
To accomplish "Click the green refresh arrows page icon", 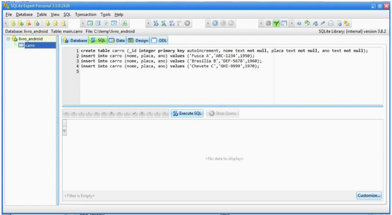I will [106, 23].
